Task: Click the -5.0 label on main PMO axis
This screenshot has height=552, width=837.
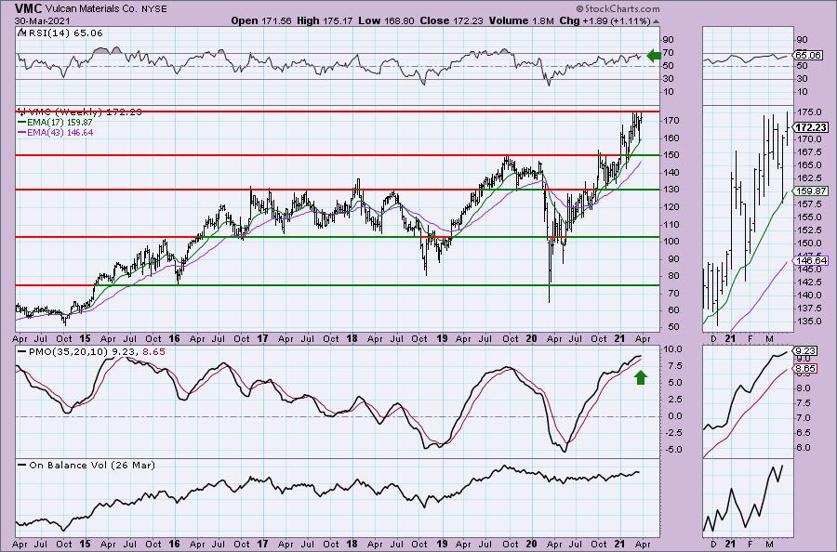Action: (672, 450)
